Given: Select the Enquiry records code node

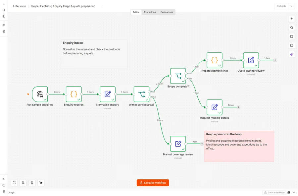Looking at the screenshot, I should point(74,94).
